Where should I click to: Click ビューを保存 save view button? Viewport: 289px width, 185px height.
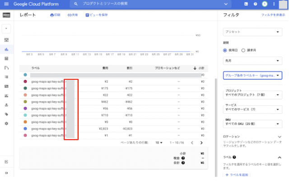pyautogui.click(x=97, y=15)
